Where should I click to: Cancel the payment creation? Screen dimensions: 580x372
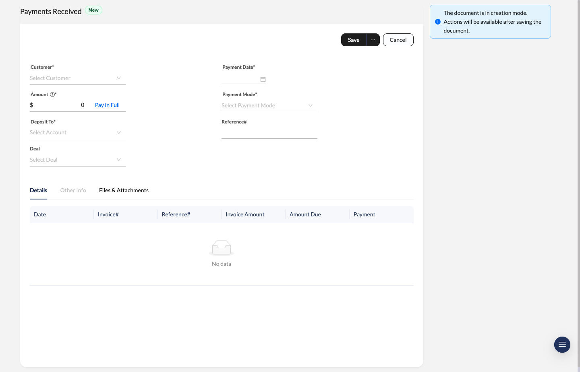pos(398,40)
